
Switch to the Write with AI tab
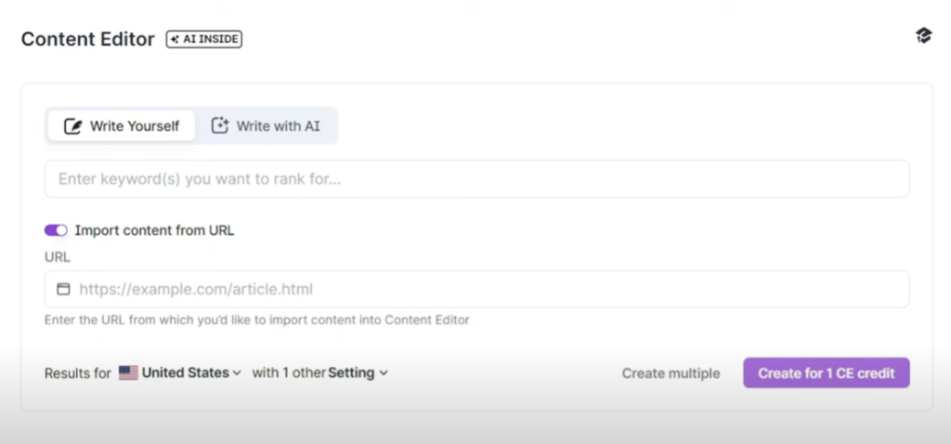coord(267,126)
